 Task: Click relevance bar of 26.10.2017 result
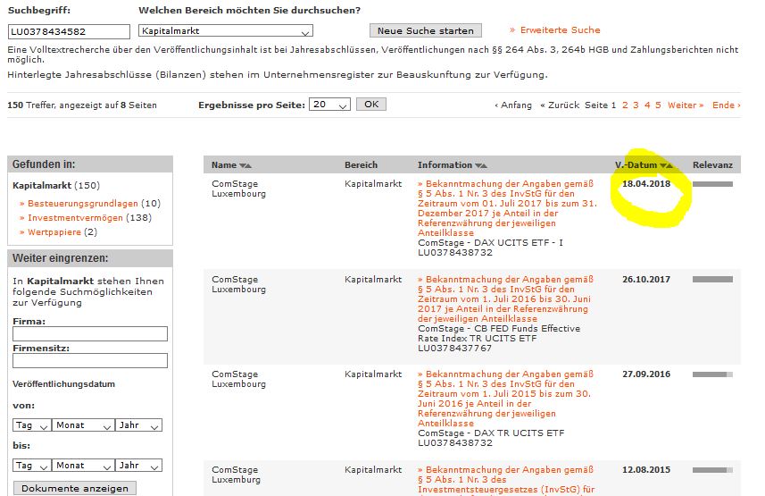click(713, 279)
